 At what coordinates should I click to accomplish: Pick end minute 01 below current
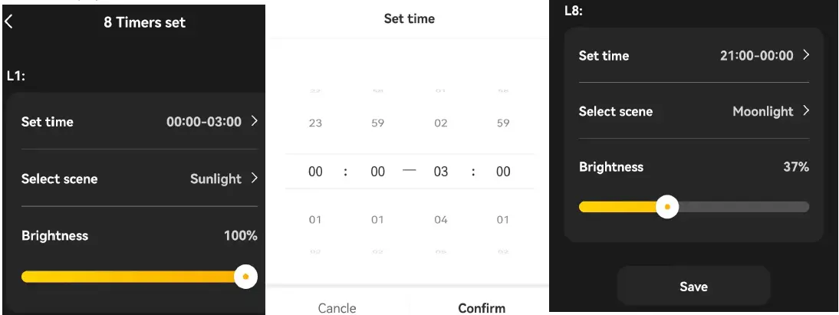[x=502, y=220]
